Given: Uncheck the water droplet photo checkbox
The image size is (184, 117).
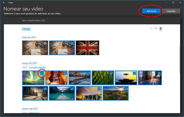Looking at the screenshot, I should (x=134, y=73).
